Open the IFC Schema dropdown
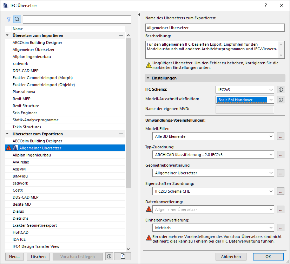 tap(245, 90)
